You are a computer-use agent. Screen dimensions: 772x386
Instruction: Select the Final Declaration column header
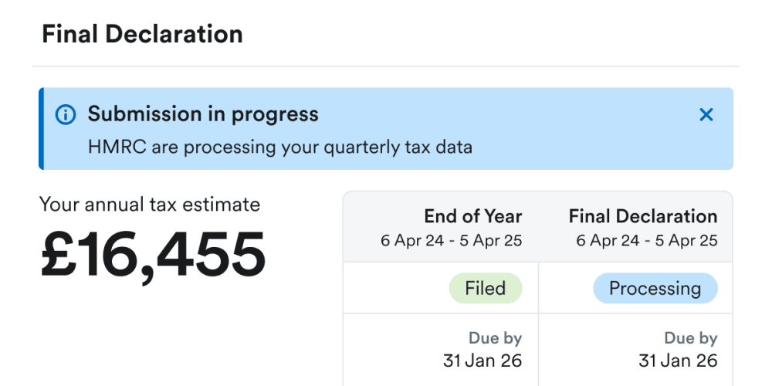pos(643,217)
